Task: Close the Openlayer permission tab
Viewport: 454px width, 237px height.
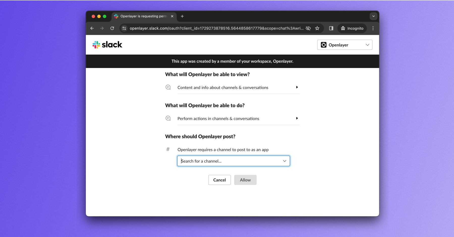Action: 172,16
